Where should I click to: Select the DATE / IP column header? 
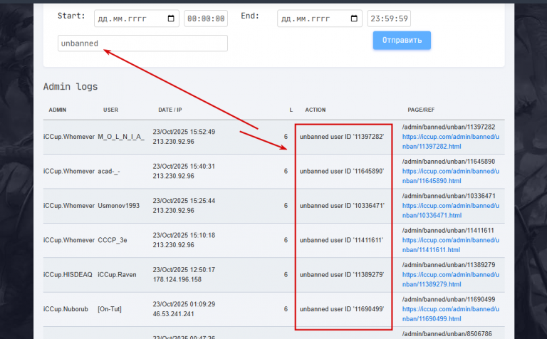click(x=170, y=110)
